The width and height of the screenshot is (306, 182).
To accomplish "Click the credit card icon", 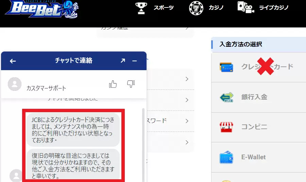I will 226,67.
